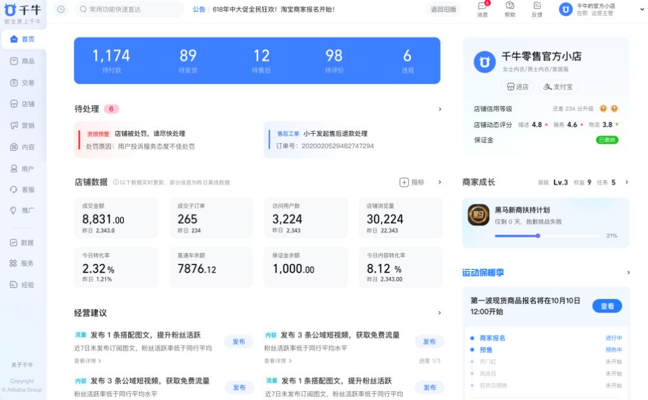Click the shop credit level medal icons
The width and height of the screenshot is (648, 400).
[609, 109]
